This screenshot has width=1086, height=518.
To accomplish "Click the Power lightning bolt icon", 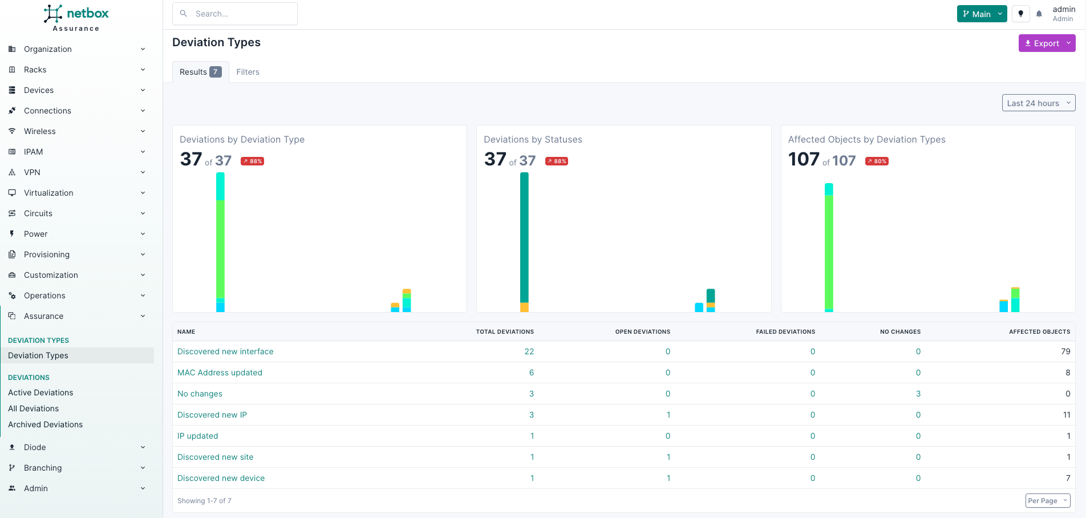I will 12,234.
